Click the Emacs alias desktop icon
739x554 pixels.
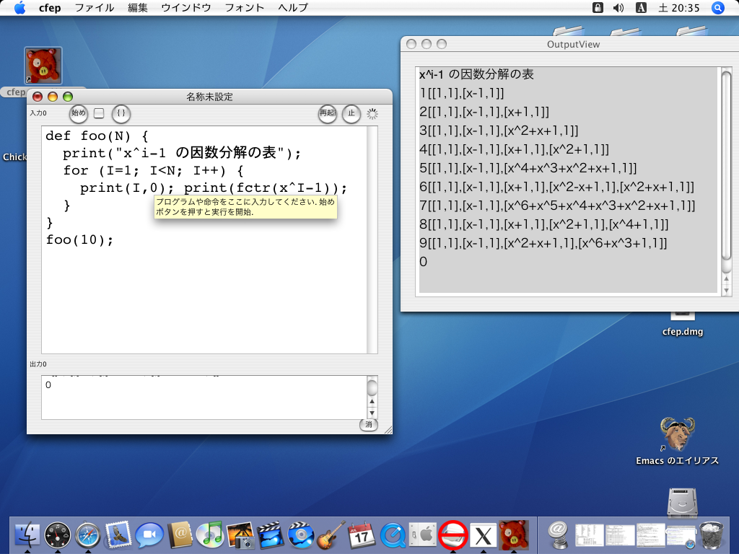pos(677,435)
